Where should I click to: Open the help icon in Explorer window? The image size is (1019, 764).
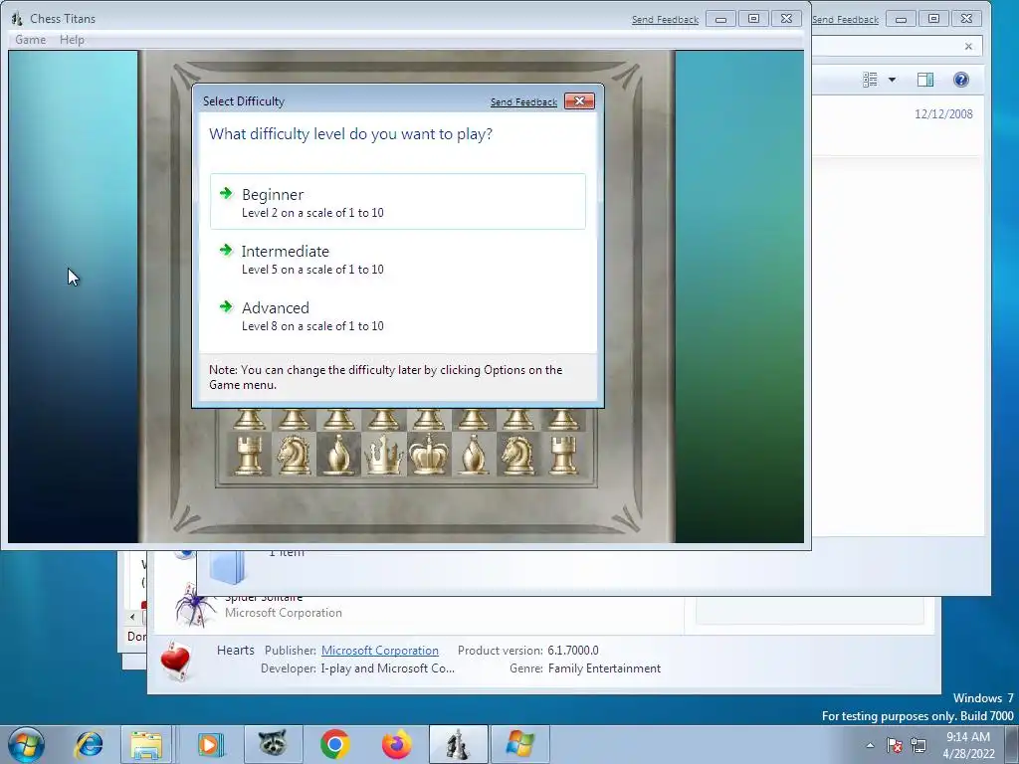pyautogui.click(x=961, y=80)
